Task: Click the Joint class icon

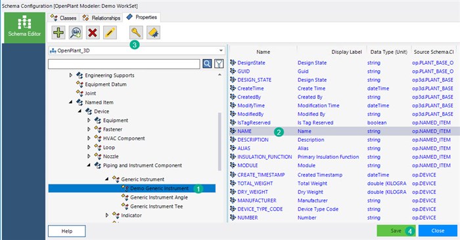Action: click(80, 93)
